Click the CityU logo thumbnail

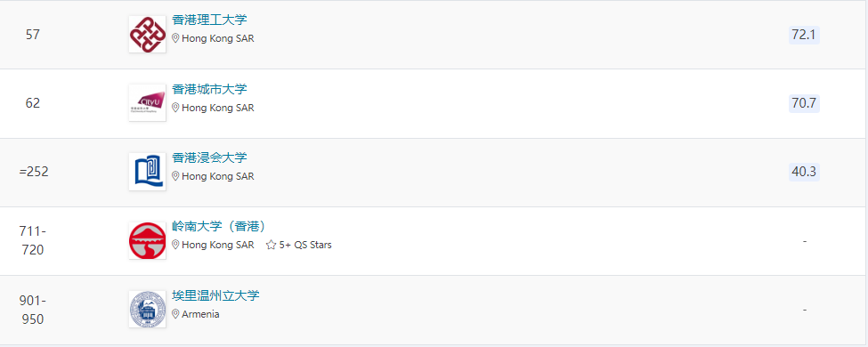click(x=147, y=103)
